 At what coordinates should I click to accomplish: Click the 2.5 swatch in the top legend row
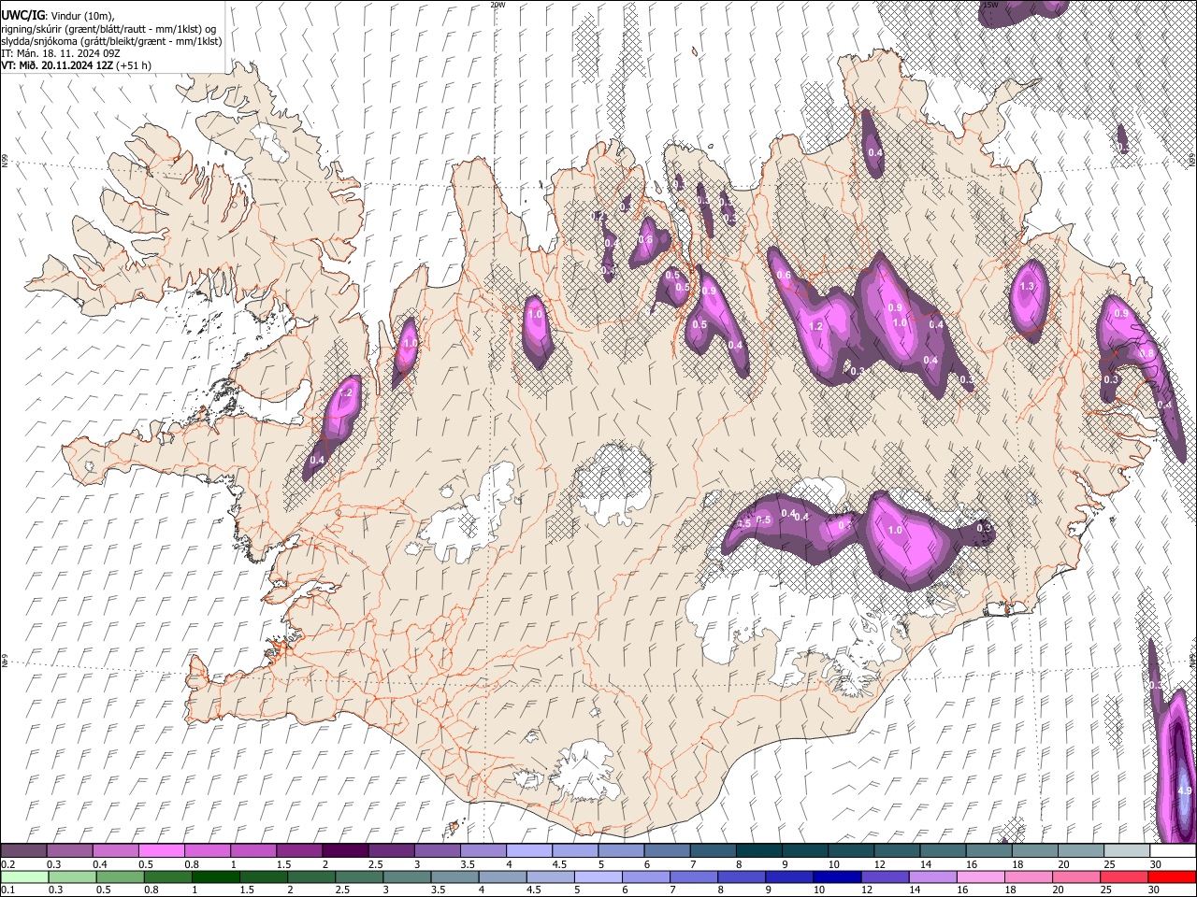[x=391, y=850]
